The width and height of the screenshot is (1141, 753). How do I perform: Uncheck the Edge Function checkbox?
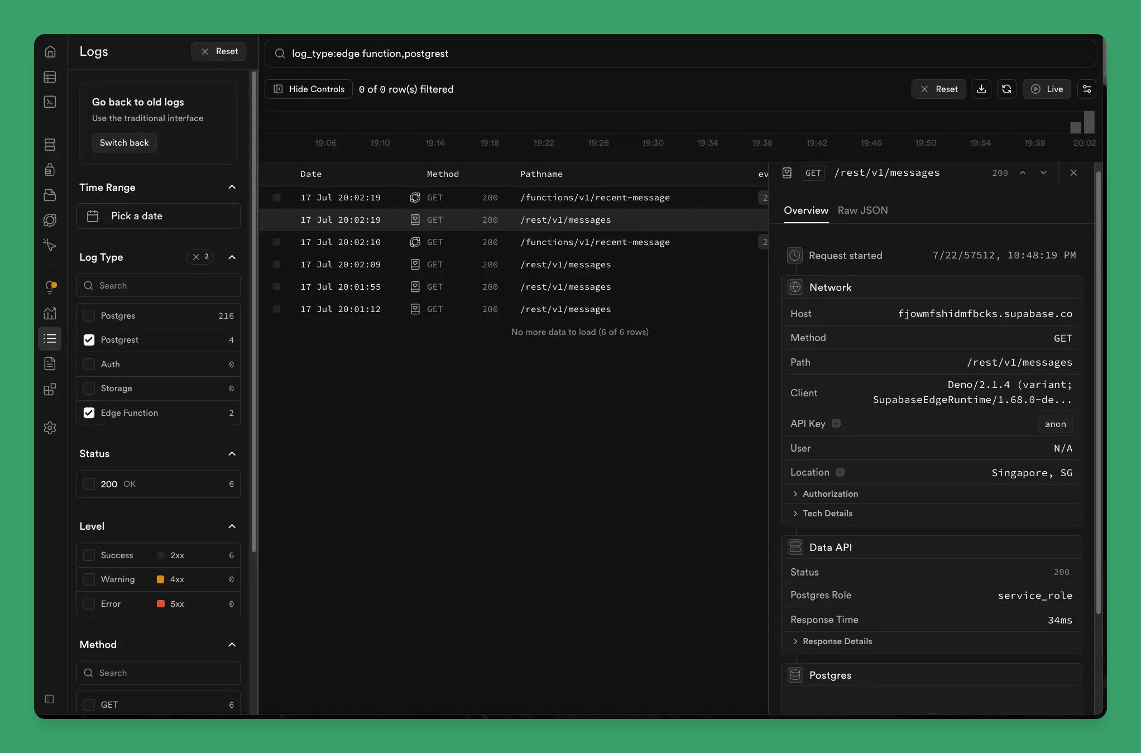pyautogui.click(x=89, y=413)
